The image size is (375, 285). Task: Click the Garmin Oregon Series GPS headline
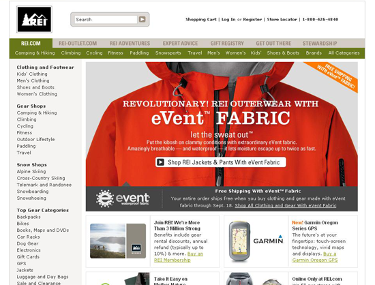(315, 226)
